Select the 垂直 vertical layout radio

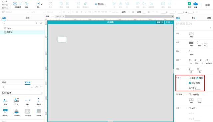coord(190,78)
